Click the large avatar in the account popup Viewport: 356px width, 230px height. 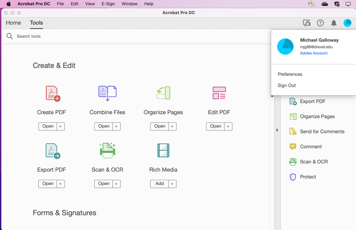point(285,47)
